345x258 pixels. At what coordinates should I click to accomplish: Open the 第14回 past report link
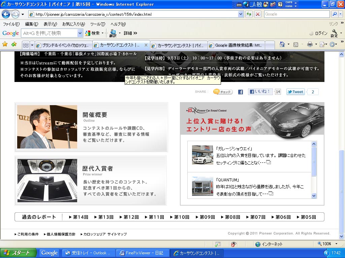[x=79, y=217]
